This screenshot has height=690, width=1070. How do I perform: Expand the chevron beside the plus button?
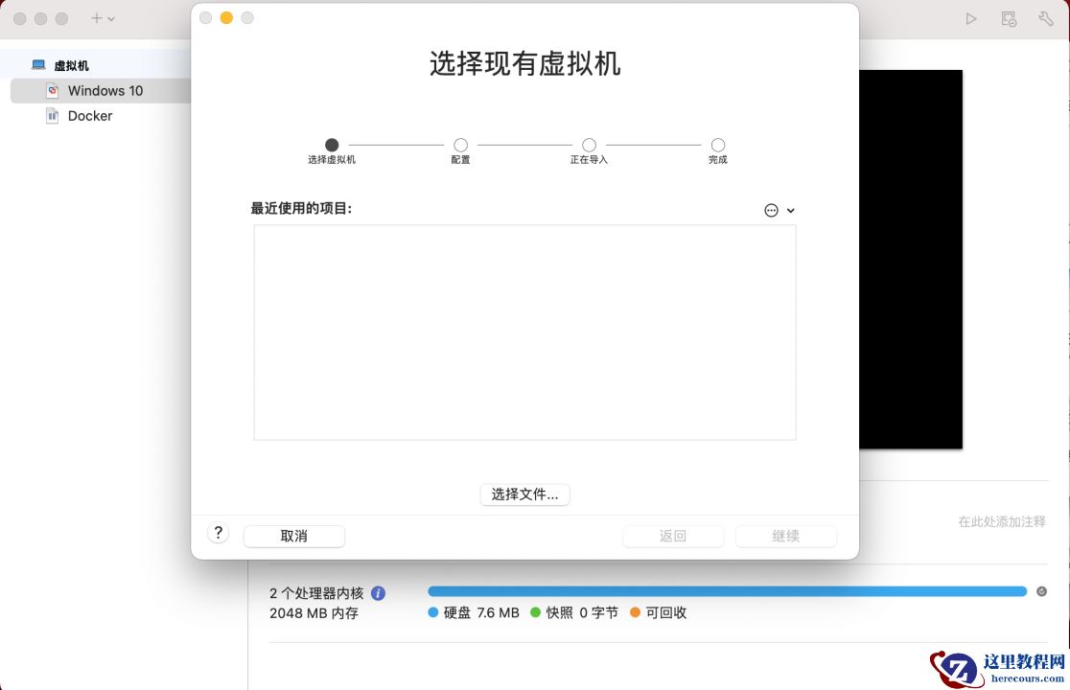coord(111,19)
